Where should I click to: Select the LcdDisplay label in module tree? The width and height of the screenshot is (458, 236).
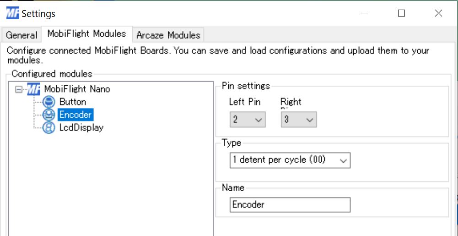point(81,127)
